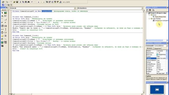Select the clsOpenSave class module in the tree

tap(161, 21)
